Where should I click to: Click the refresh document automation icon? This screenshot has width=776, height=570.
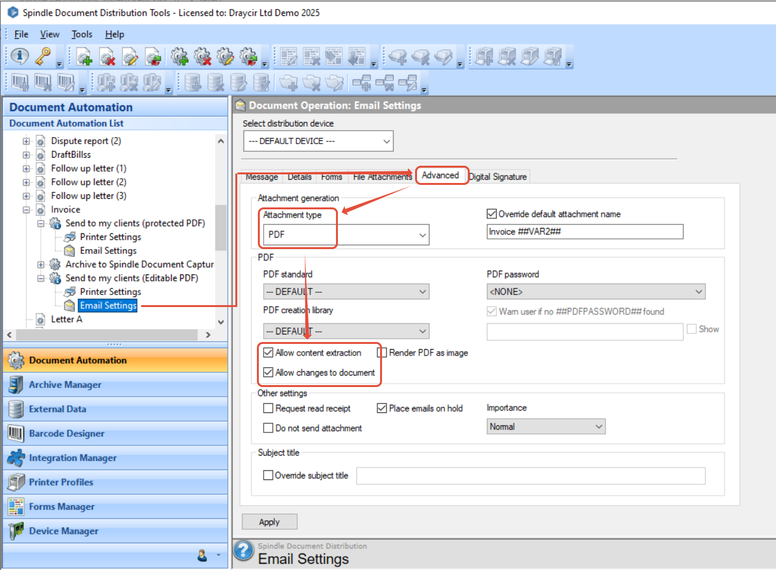coord(153,57)
